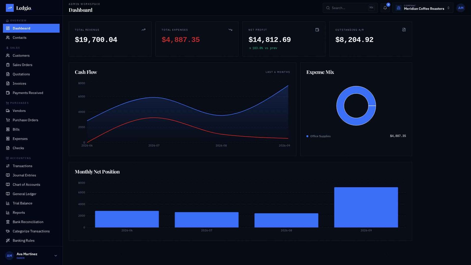Open Quotations from the sidebar
Image resolution: width=471 pixels, height=265 pixels.
31,74
